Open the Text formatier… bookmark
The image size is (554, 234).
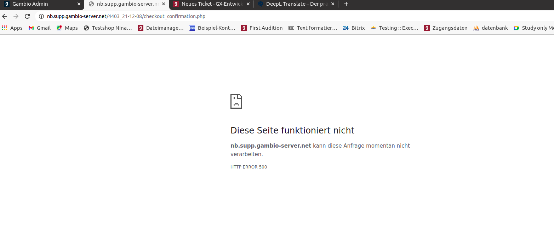tap(313, 28)
